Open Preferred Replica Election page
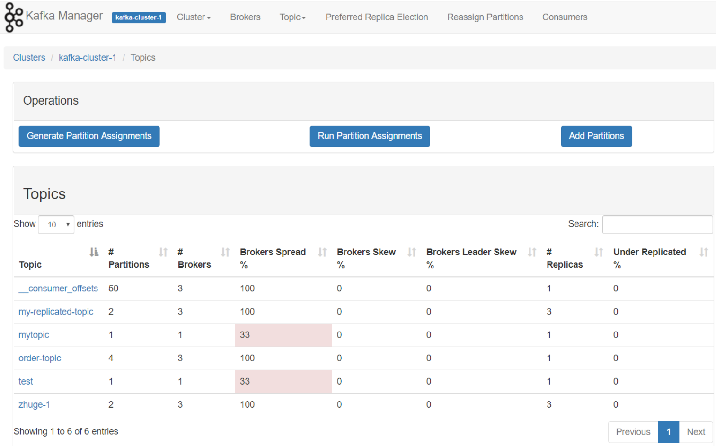716x446 pixels. (x=377, y=17)
